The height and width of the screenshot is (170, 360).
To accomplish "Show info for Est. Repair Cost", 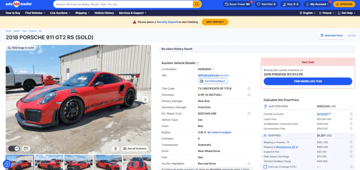I will click(249, 113).
